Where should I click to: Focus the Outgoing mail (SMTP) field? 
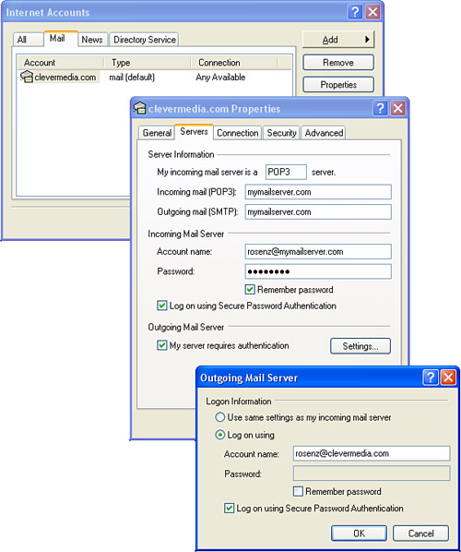[318, 212]
